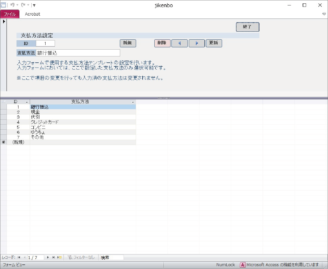328x269 pixels.
Task: Jump to first record in navigation bar
Action: (19, 257)
